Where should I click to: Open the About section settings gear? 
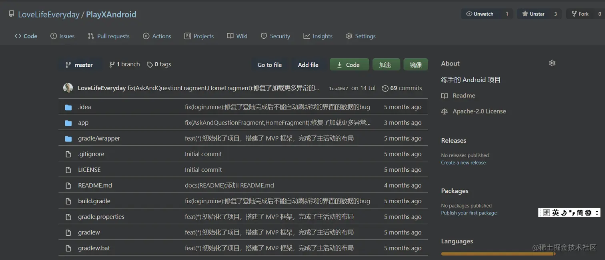click(x=552, y=63)
